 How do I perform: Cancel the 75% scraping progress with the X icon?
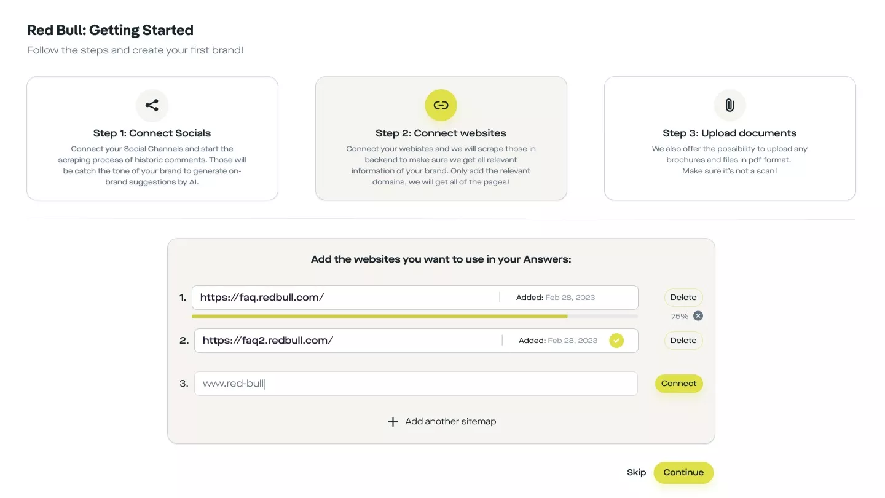(698, 316)
